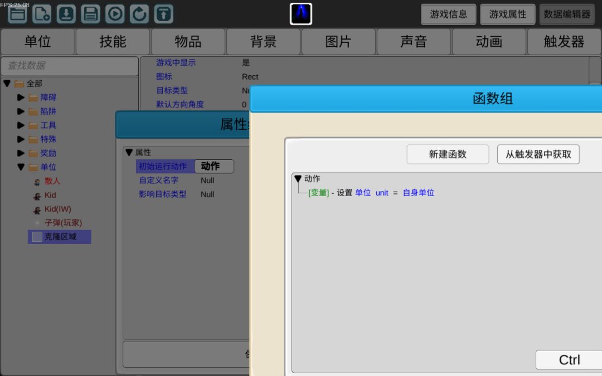This screenshot has height=376, width=602.
Task: Open 游戏属性 button
Action: (x=508, y=14)
